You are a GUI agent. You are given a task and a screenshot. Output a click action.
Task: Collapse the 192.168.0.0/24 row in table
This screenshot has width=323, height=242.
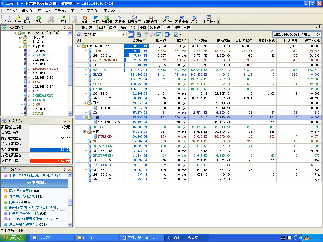(x=79, y=46)
